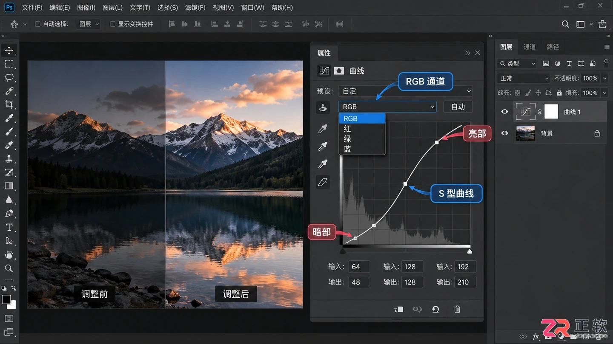The width and height of the screenshot is (613, 344).
Task: Click the white point slider triangle
Action: pyautogui.click(x=470, y=251)
